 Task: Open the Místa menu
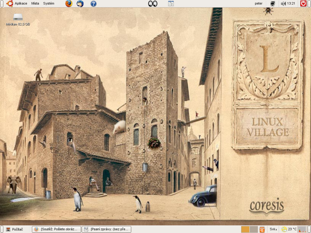pyautogui.click(x=35, y=3)
